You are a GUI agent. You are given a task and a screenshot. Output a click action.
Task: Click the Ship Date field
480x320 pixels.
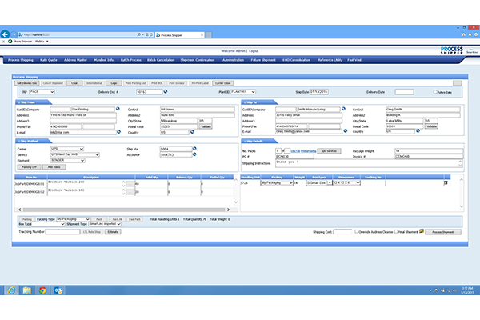(x=318, y=91)
